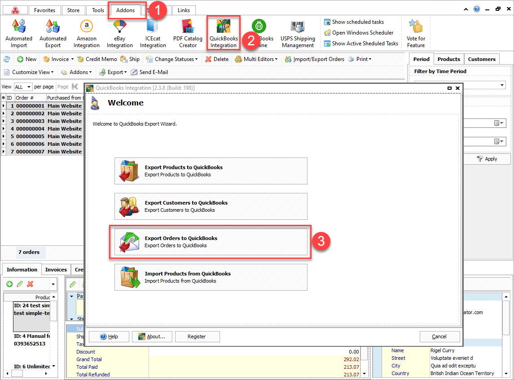The image size is (514, 380).
Task: Open Help in QuickBooks wizard
Action: point(109,336)
